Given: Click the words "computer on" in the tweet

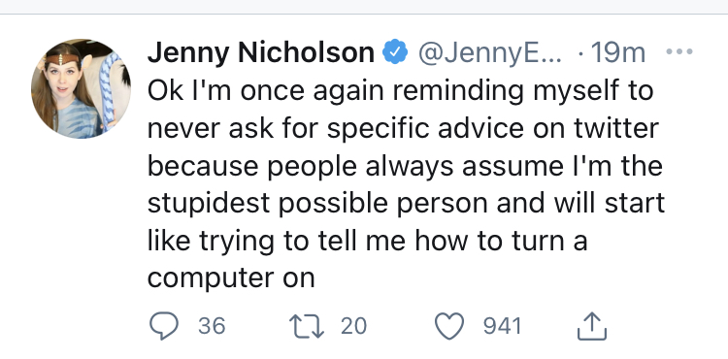Looking at the screenshot, I should click(x=231, y=279).
